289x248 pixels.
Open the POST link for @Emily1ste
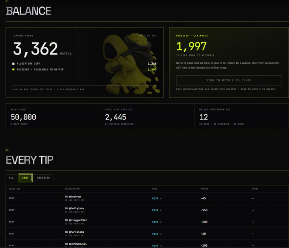[x=157, y=210]
